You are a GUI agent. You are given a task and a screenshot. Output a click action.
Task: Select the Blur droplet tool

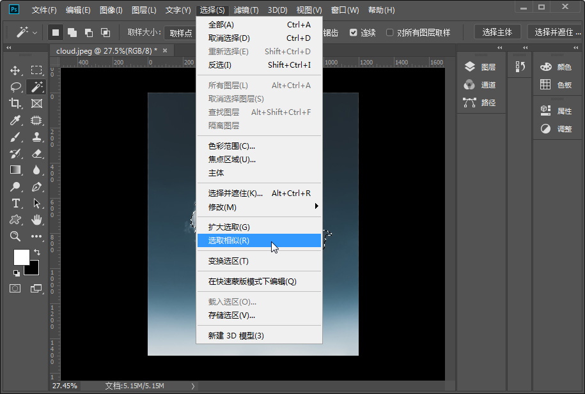click(36, 170)
